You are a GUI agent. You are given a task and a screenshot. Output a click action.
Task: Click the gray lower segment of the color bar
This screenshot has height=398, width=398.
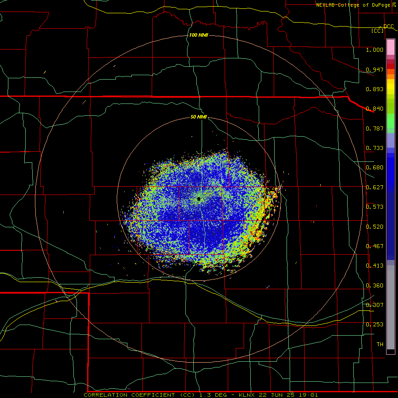390,307
